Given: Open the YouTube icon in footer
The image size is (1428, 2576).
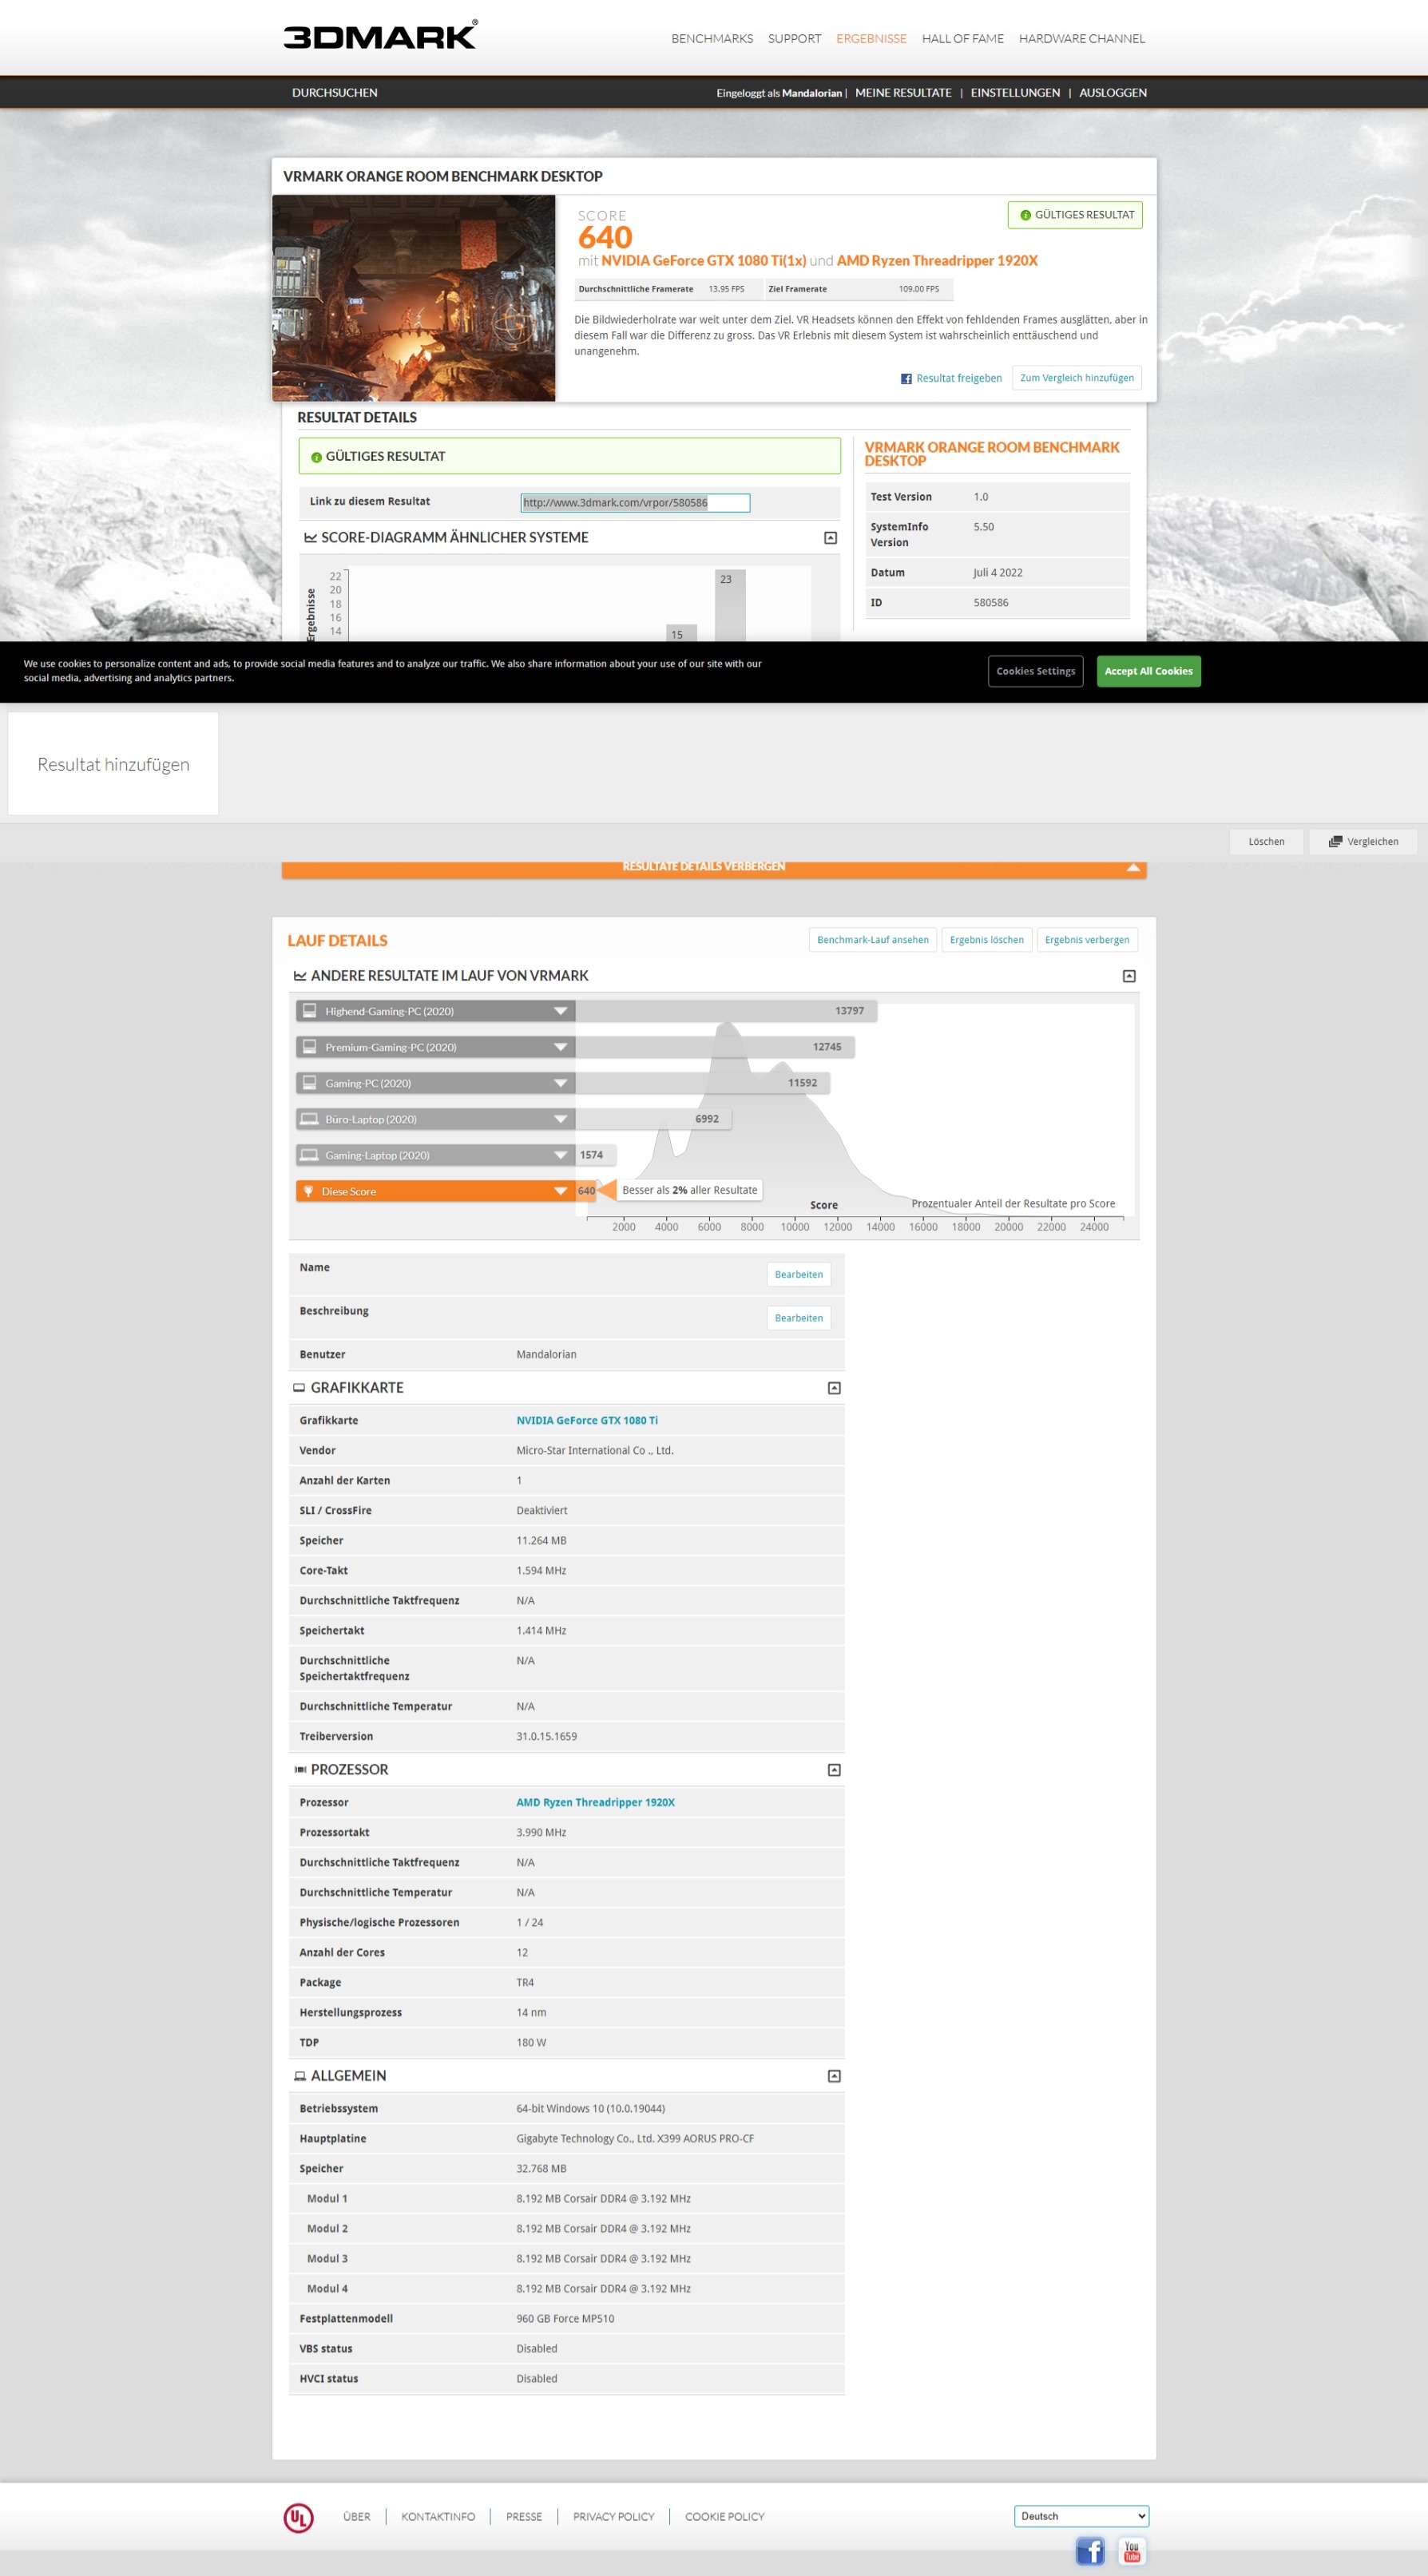Looking at the screenshot, I should (1131, 2550).
